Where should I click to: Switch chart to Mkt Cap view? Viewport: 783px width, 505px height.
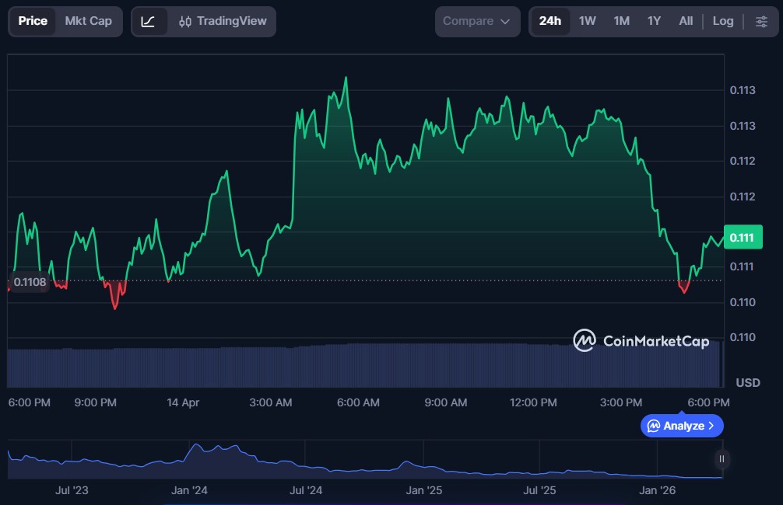point(88,21)
